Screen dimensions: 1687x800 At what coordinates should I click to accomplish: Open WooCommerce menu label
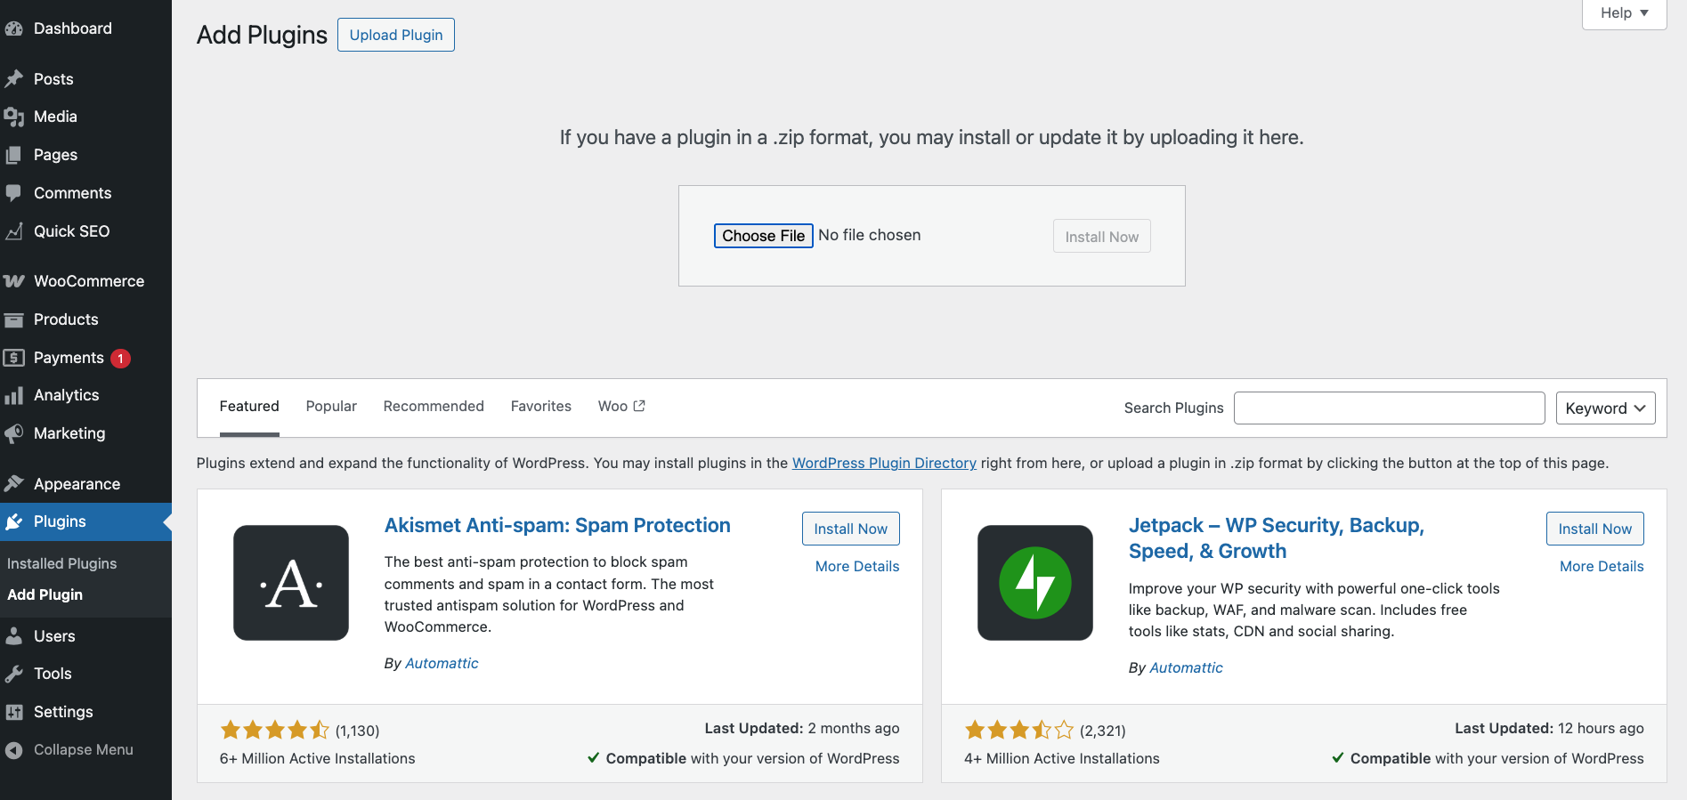89,281
